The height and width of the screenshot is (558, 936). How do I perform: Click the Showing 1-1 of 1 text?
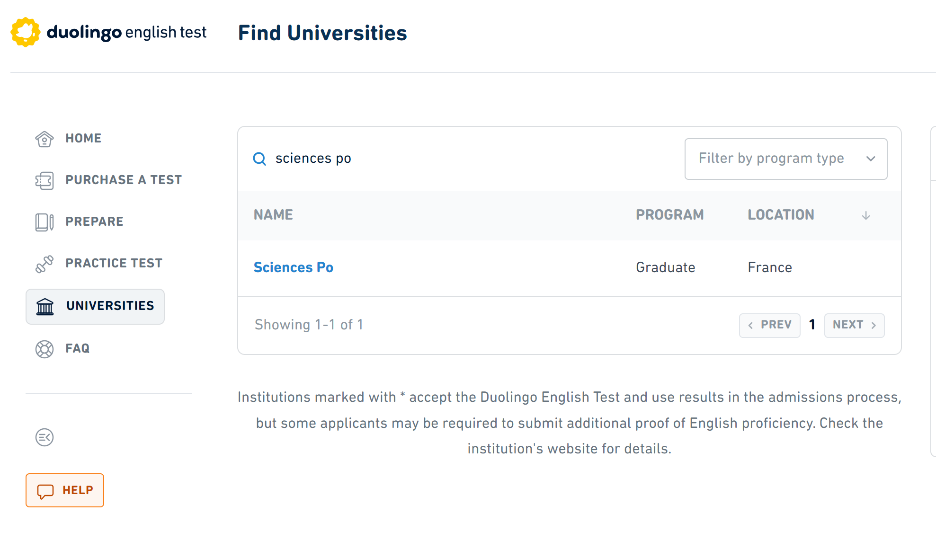tap(309, 325)
